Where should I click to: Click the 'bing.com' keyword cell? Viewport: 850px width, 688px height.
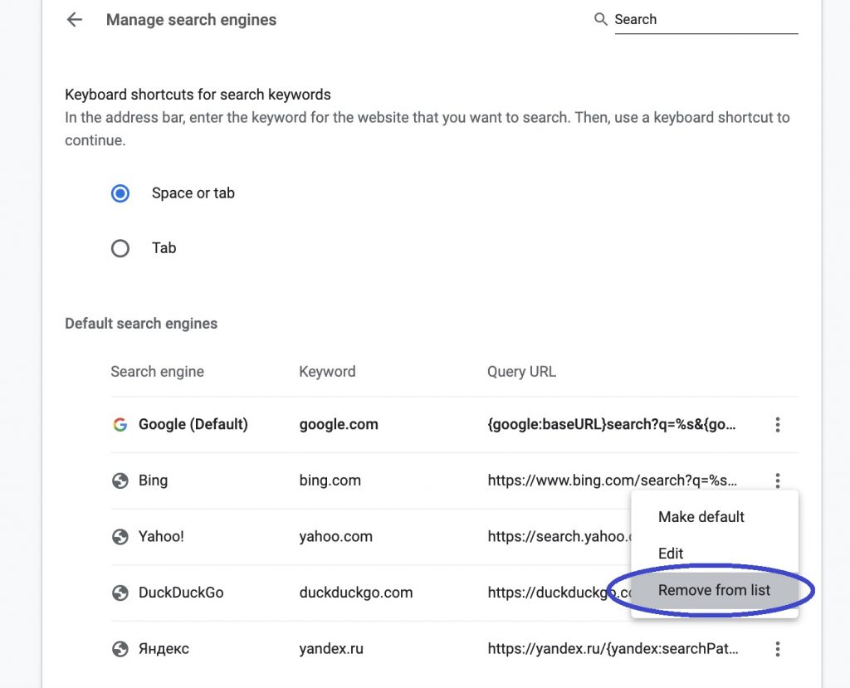330,481
